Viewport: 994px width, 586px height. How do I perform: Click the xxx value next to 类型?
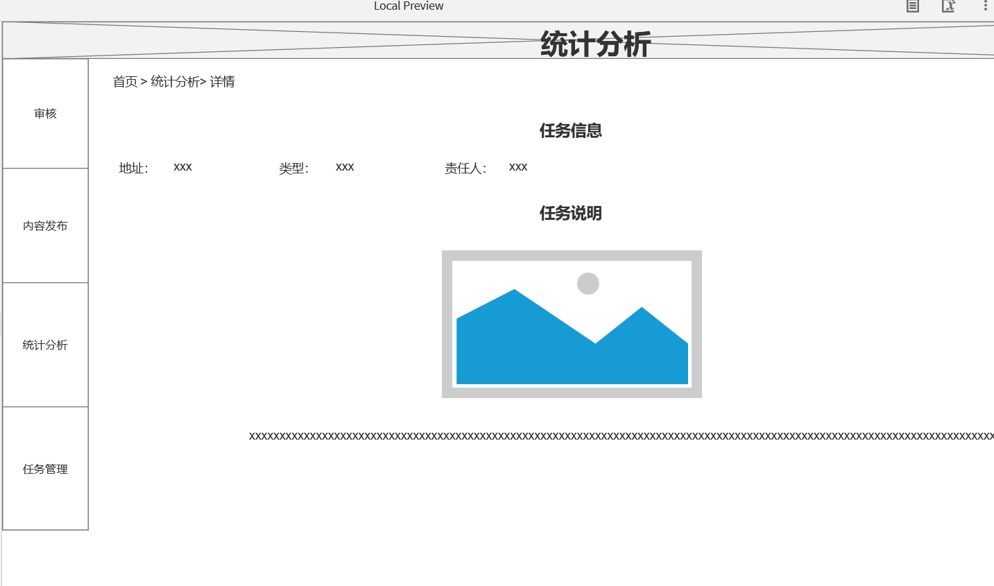(345, 167)
